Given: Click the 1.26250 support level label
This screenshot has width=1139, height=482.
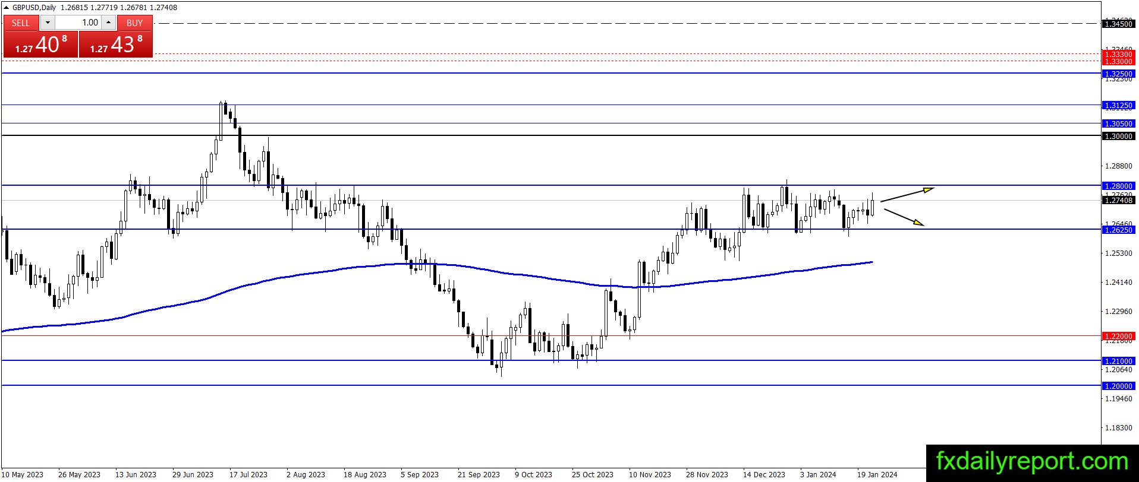Looking at the screenshot, I should tap(1118, 230).
